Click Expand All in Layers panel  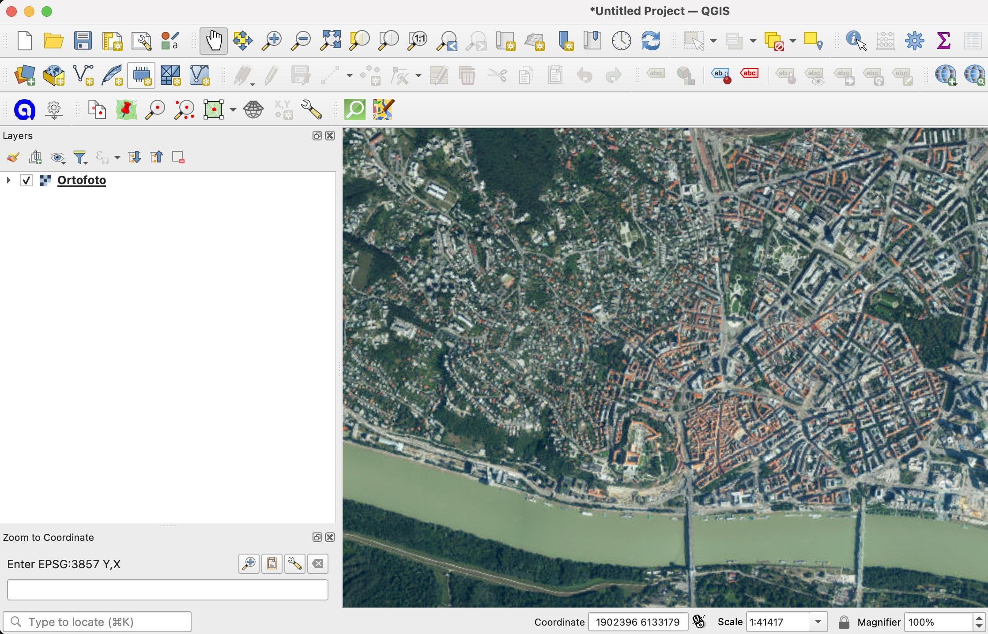(134, 157)
